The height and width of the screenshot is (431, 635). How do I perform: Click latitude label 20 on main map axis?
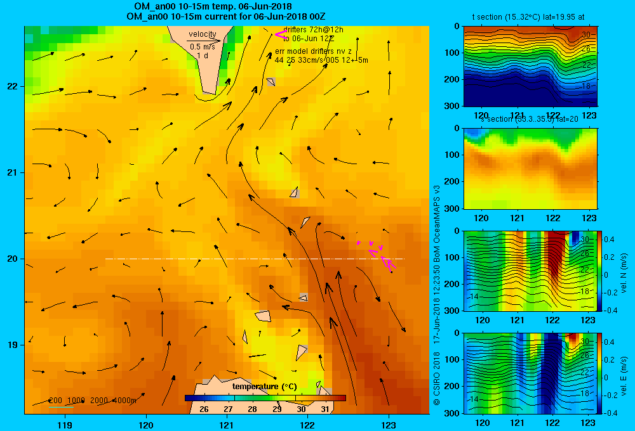click(13, 259)
